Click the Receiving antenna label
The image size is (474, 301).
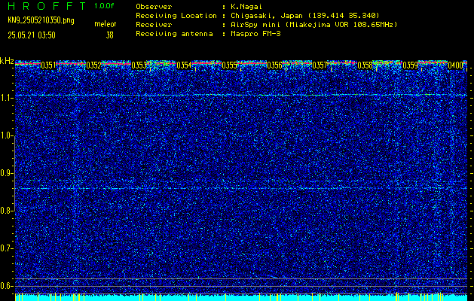pos(174,34)
